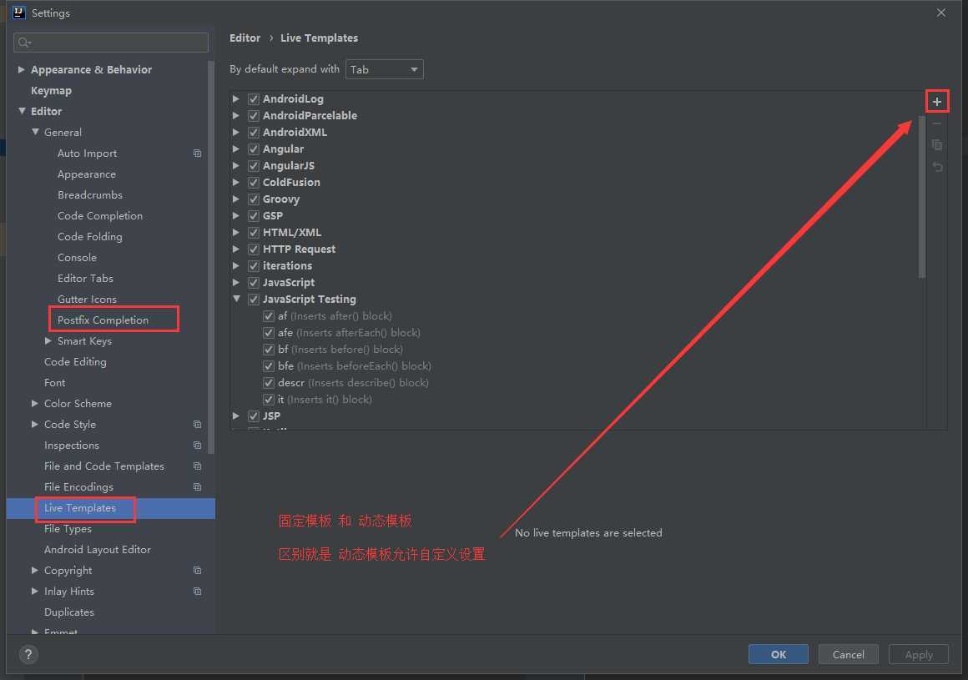Expand the Appearance & Behavior section
Screen dimensions: 968x680
tap(21, 70)
